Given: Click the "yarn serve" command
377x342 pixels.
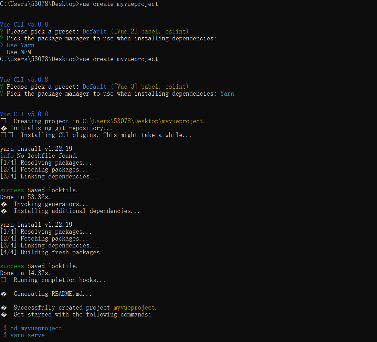Looking at the screenshot, I should (27, 335).
